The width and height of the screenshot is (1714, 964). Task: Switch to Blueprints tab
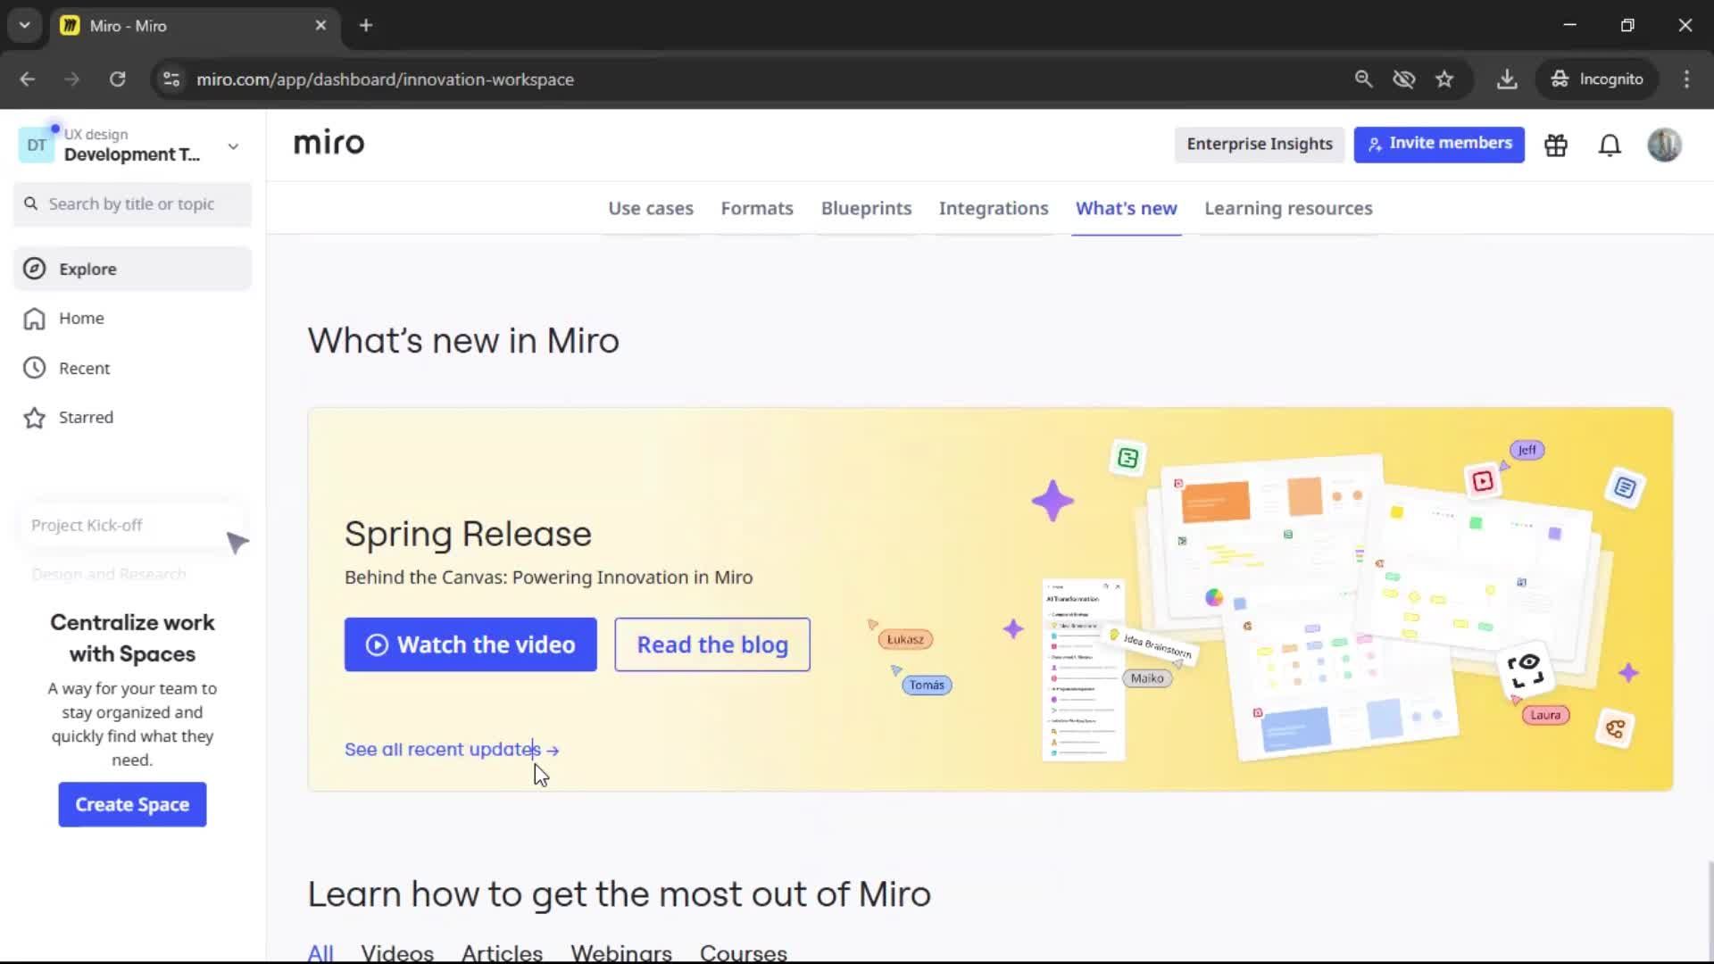866,208
